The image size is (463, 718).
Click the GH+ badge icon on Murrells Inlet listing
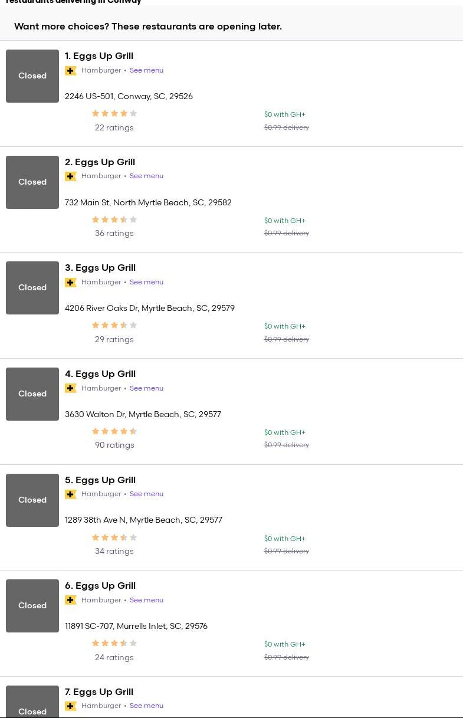71,600
